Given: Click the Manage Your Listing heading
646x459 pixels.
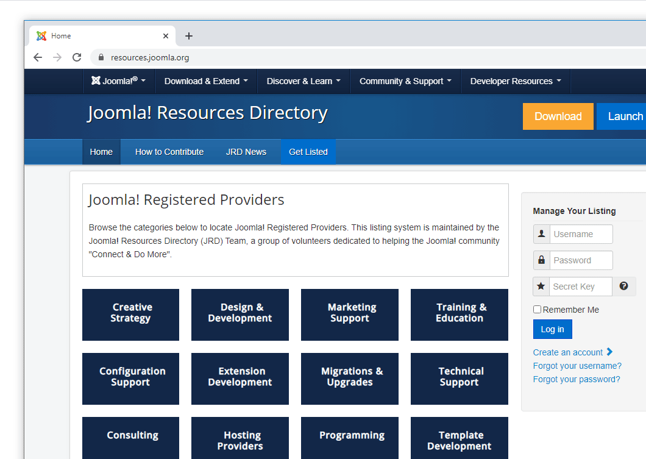Looking at the screenshot, I should (574, 211).
